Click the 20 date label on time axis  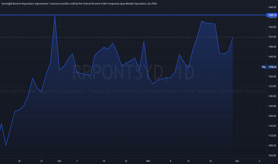click(x=19, y=161)
